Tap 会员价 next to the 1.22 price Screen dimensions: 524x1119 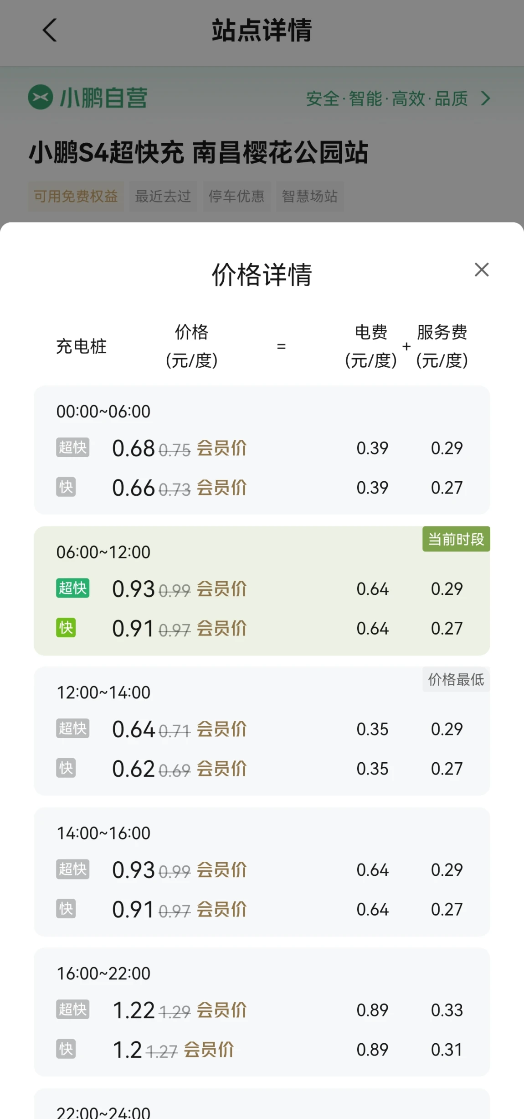pos(221,1010)
